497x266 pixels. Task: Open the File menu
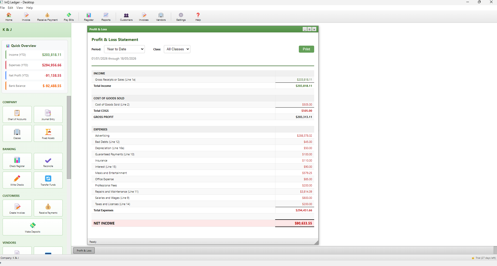click(2, 8)
